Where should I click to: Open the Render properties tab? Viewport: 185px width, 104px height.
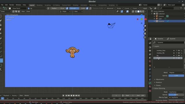pyautogui.click(x=150, y=47)
